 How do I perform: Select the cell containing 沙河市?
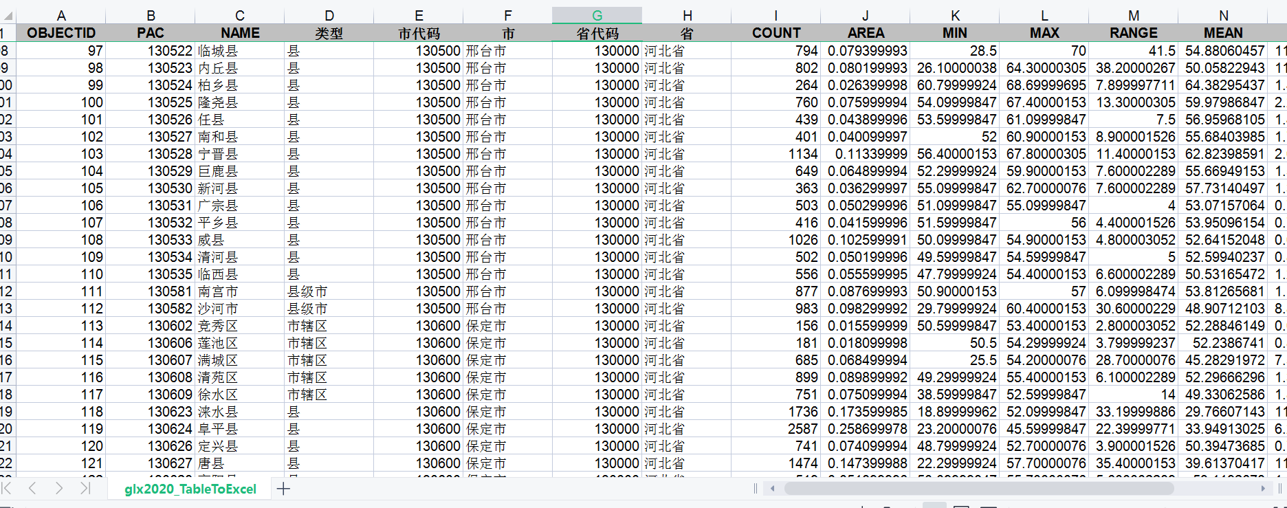point(240,309)
